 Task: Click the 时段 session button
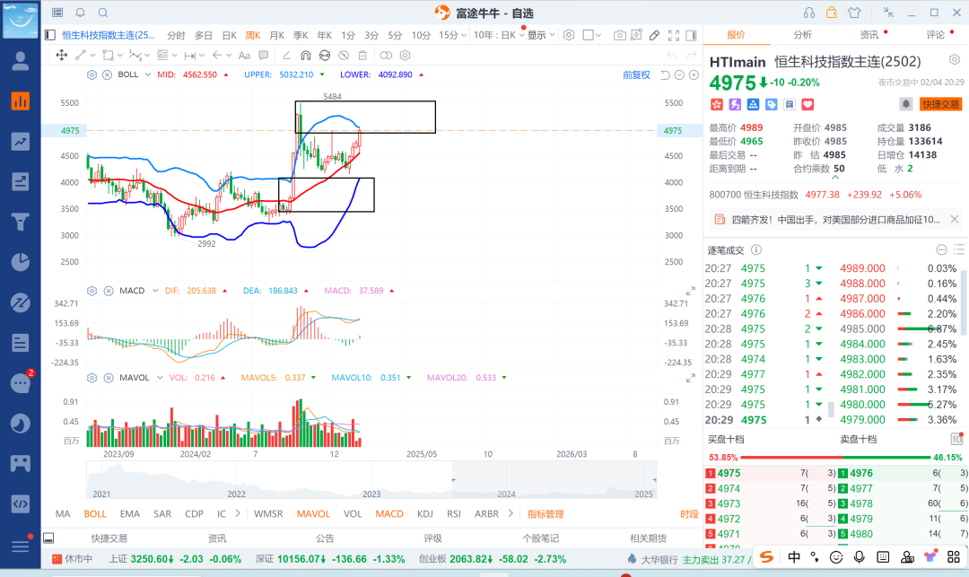click(x=689, y=514)
